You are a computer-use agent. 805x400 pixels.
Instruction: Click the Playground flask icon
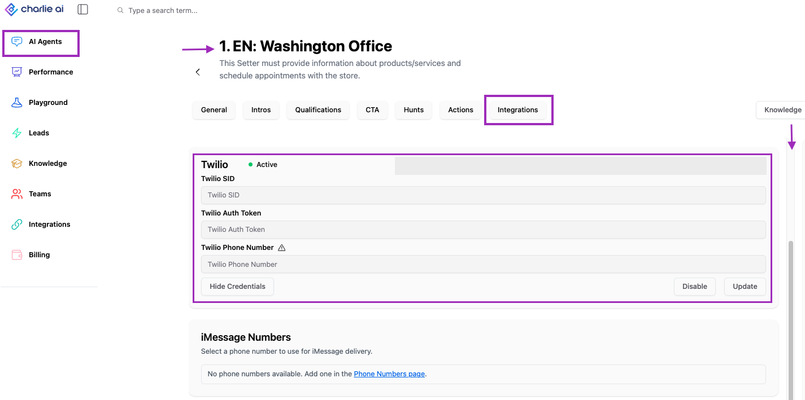point(17,103)
